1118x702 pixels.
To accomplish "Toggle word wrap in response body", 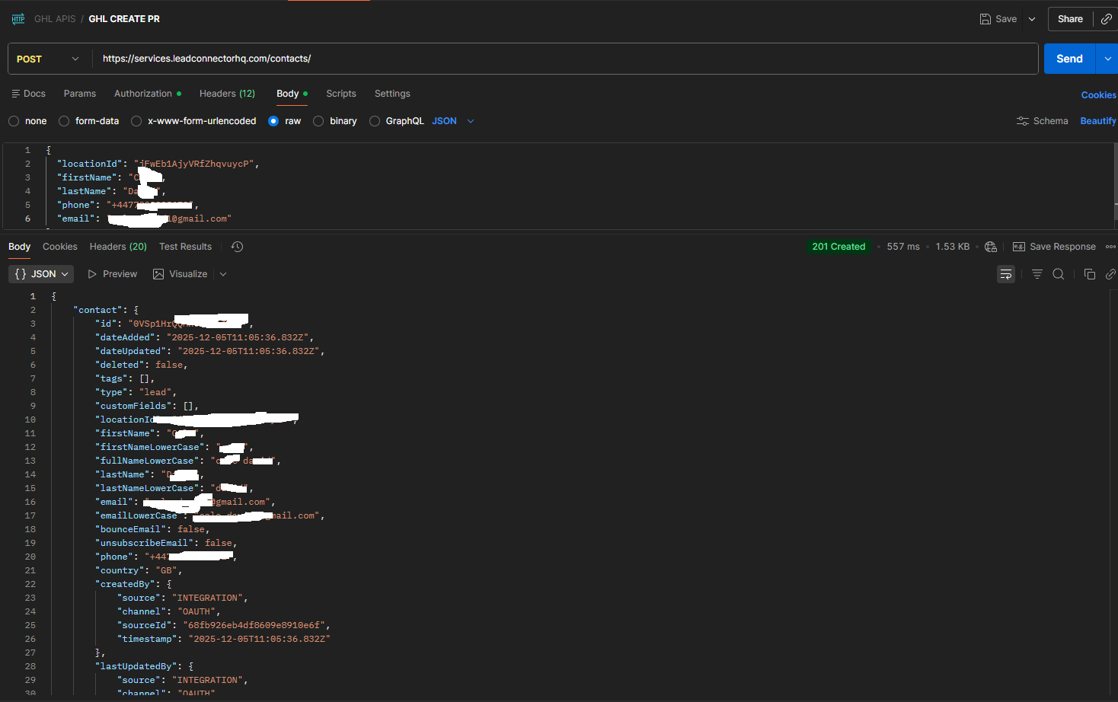I will click(x=1006, y=274).
